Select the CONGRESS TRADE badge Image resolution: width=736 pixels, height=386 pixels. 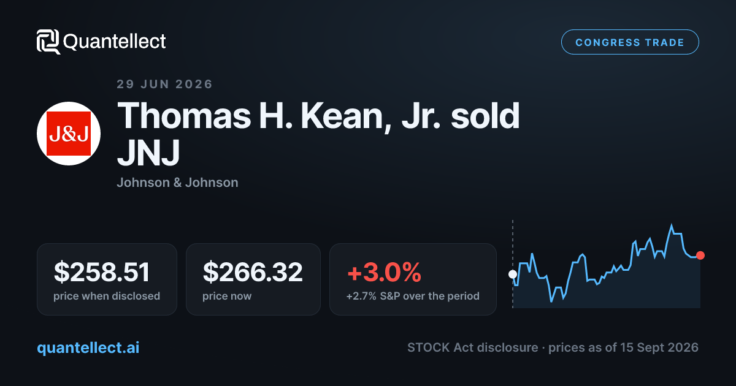pyautogui.click(x=630, y=42)
